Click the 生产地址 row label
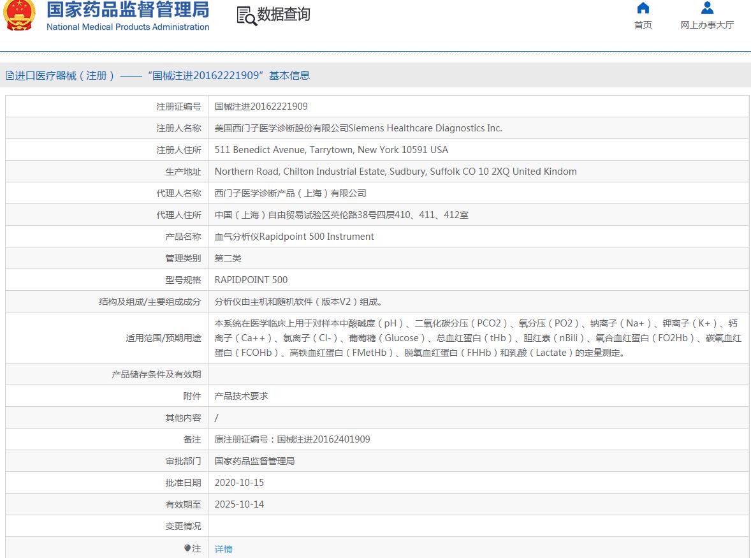 click(x=183, y=172)
